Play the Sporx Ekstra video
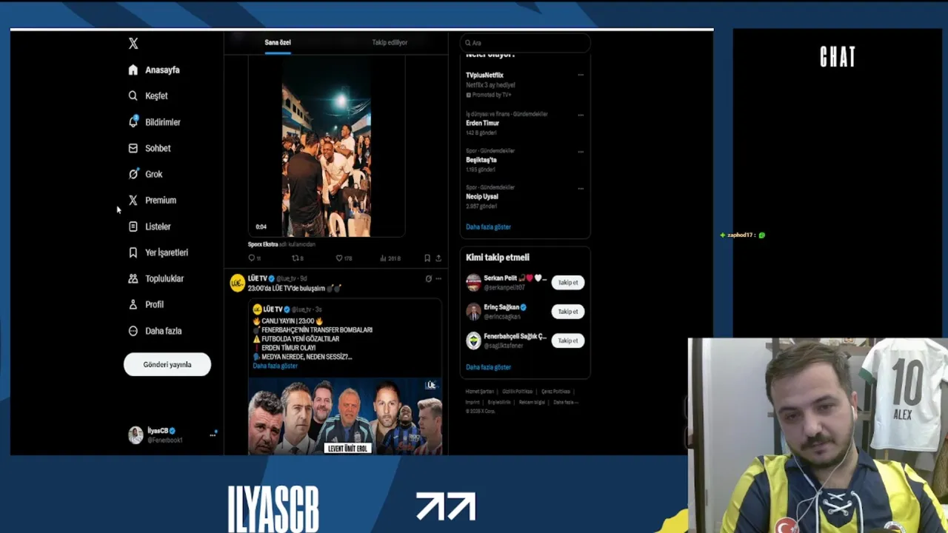The image size is (948, 533). coord(326,148)
